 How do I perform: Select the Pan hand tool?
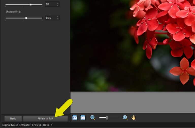tap(134, 117)
